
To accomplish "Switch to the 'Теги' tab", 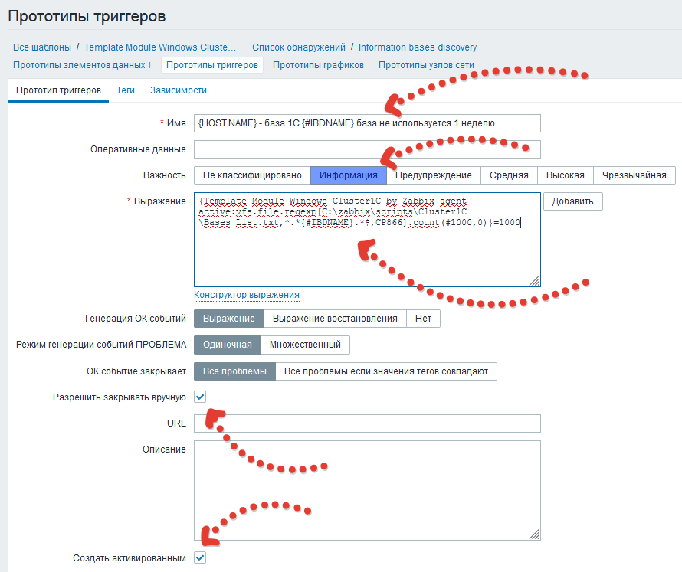I will pyautogui.click(x=125, y=90).
